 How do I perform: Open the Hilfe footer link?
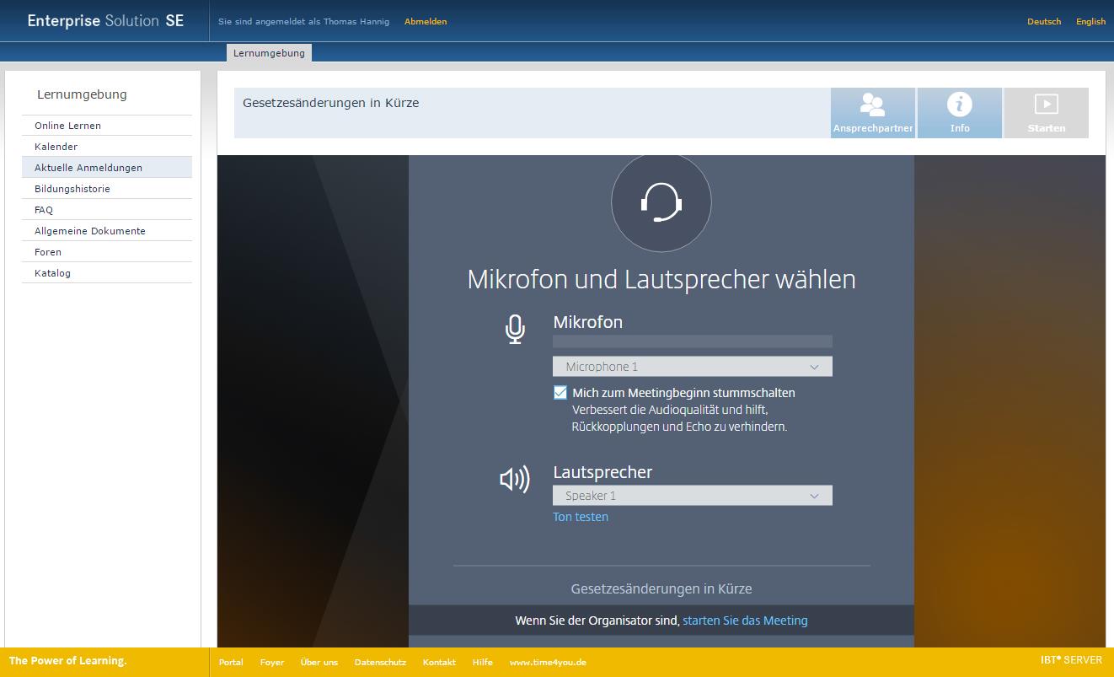[482, 663]
